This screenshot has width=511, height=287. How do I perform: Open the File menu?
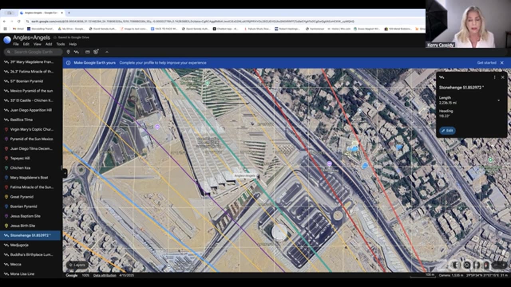coord(16,44)
